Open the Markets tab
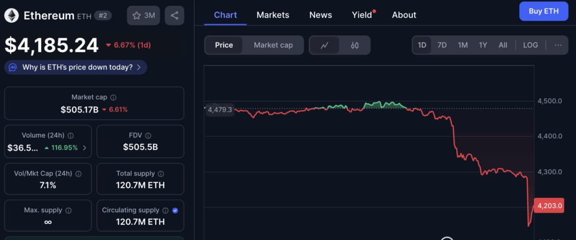 click(273, 15)
